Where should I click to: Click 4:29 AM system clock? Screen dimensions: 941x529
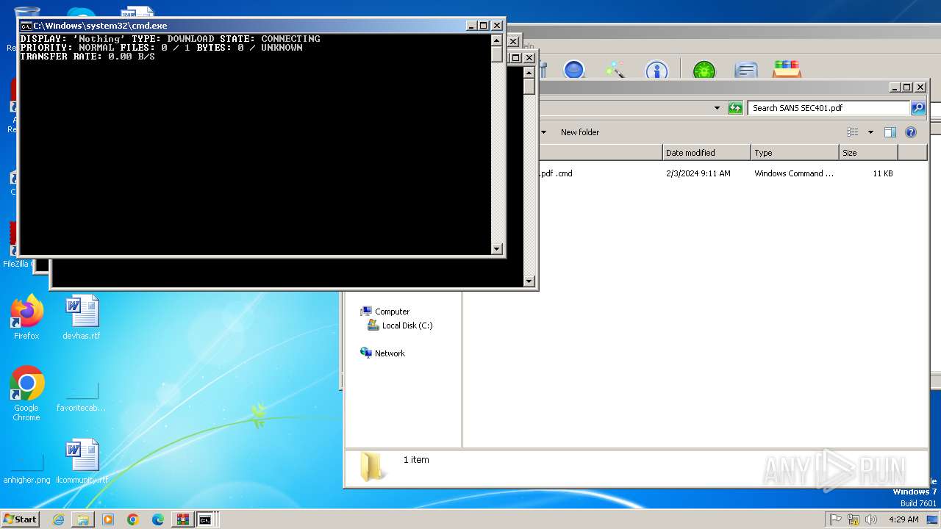click(904, 519)
